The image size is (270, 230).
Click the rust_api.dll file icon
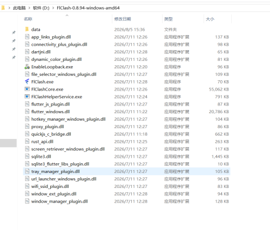point(27,142)
